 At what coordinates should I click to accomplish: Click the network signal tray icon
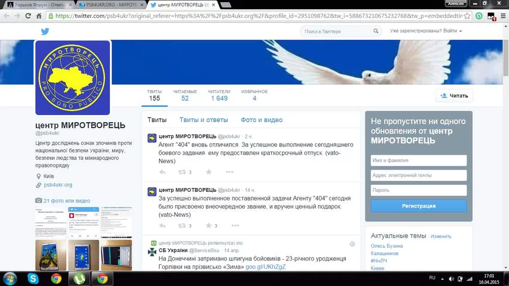click(x=469, y=279)
